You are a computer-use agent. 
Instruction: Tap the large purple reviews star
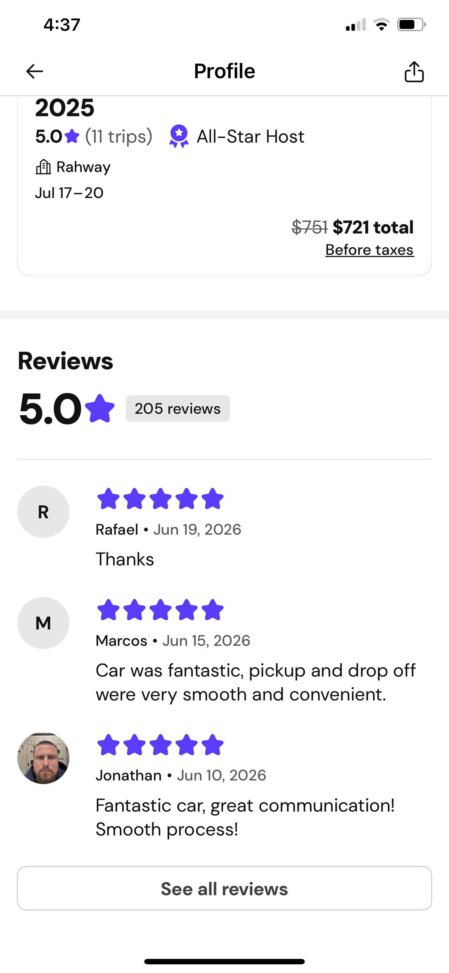(x=100, y=408)
